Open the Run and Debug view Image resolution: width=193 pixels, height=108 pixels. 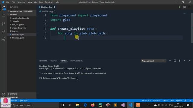(x=3, y=31)
